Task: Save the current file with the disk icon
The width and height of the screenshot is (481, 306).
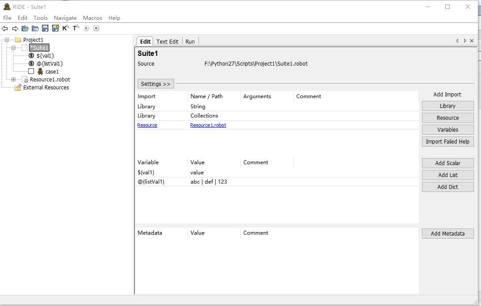Action: (45, 29)
